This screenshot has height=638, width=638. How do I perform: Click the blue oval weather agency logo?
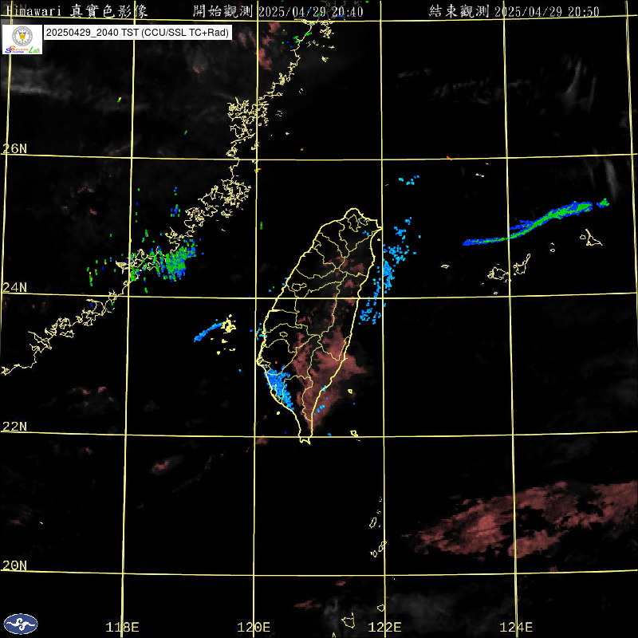20,623
